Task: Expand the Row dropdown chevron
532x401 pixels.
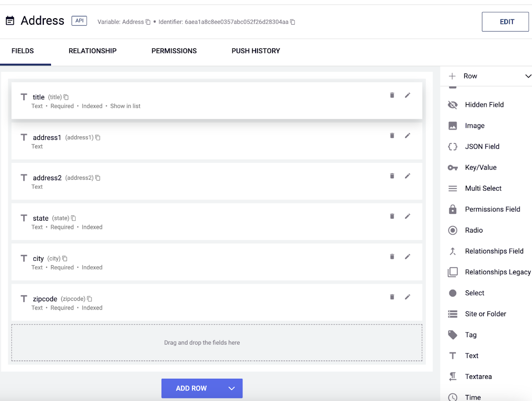Action: click(528, 76)
